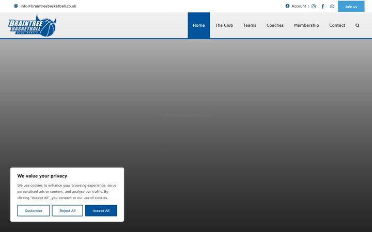The image size is (372, 232).
Task: Click the 'We value your privacy' heading
Action: click(42, 176)
